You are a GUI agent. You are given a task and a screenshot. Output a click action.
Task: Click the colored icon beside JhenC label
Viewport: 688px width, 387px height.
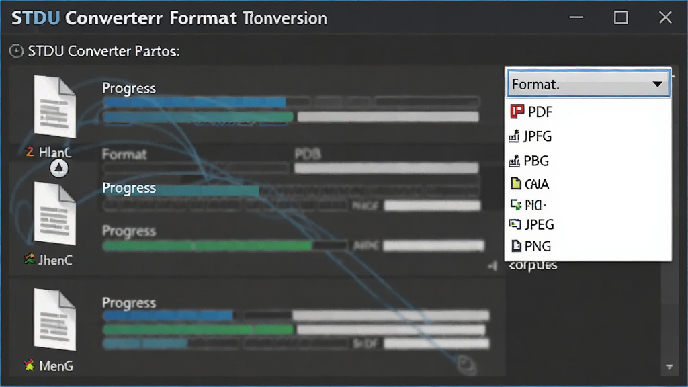(30, 259)
